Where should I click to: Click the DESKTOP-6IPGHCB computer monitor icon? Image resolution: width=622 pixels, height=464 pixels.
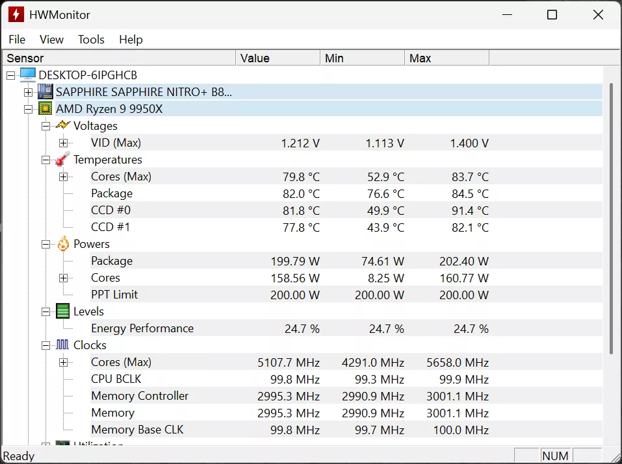click(x=28, y=75)
